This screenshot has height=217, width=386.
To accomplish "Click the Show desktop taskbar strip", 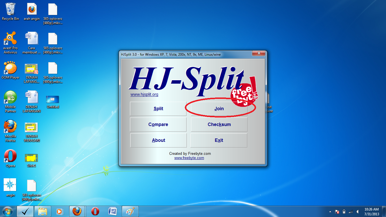I will click(x=384, y=211).
